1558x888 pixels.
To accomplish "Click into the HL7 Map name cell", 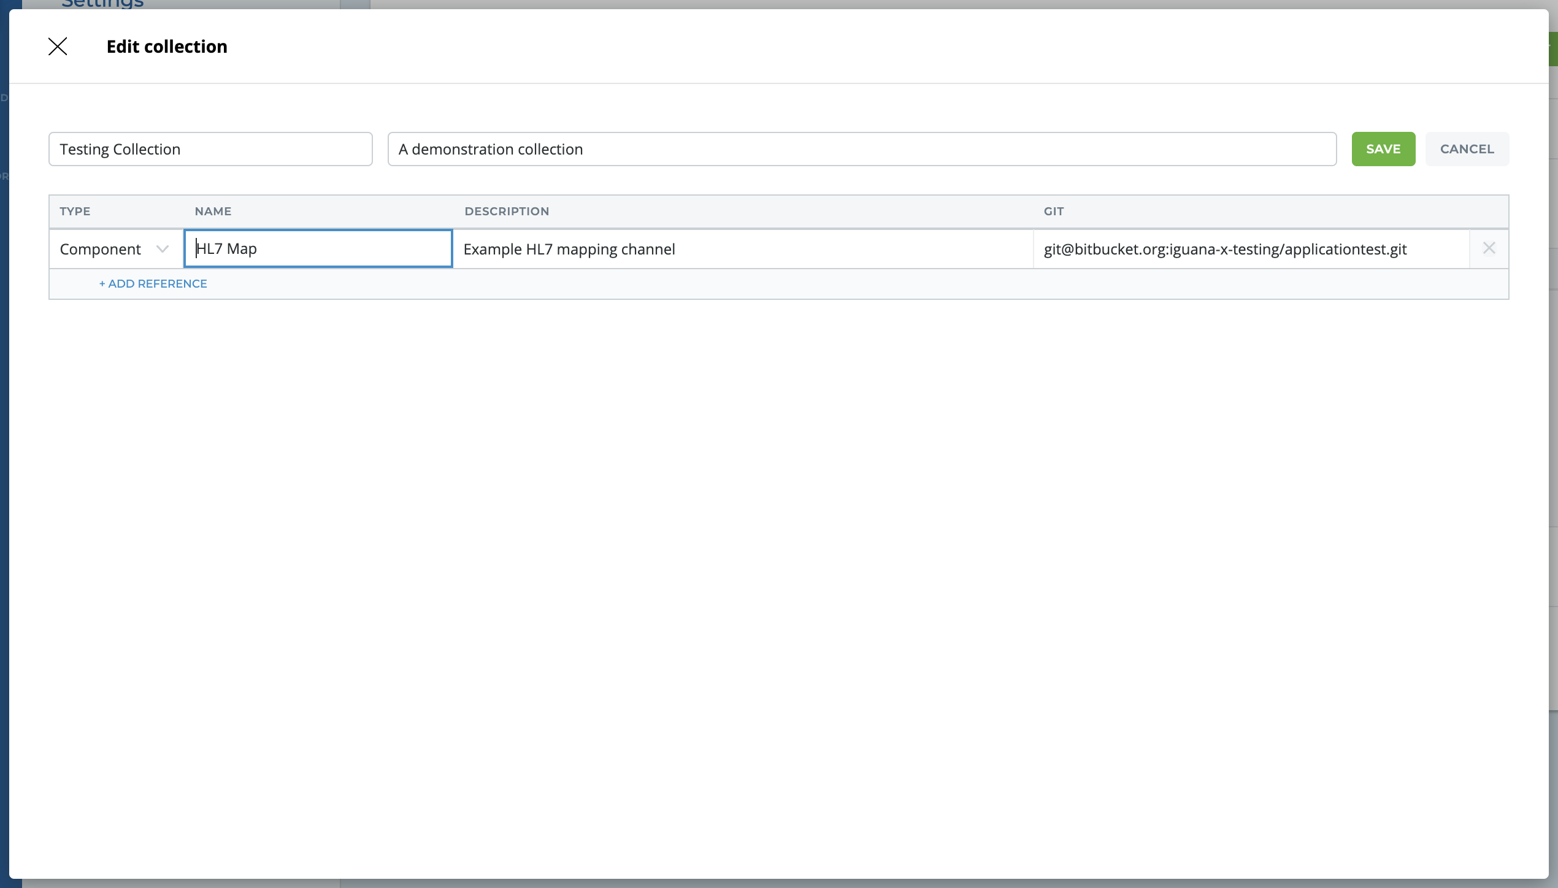I will (318, 249).
